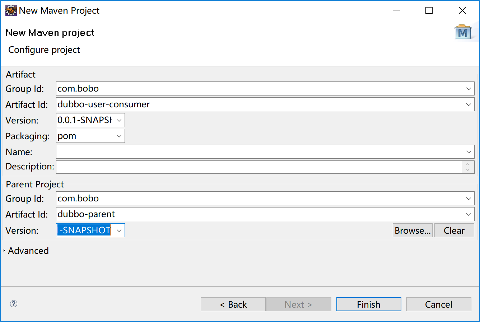Click the Browse... button
The image size is (480, 322).
413,230
